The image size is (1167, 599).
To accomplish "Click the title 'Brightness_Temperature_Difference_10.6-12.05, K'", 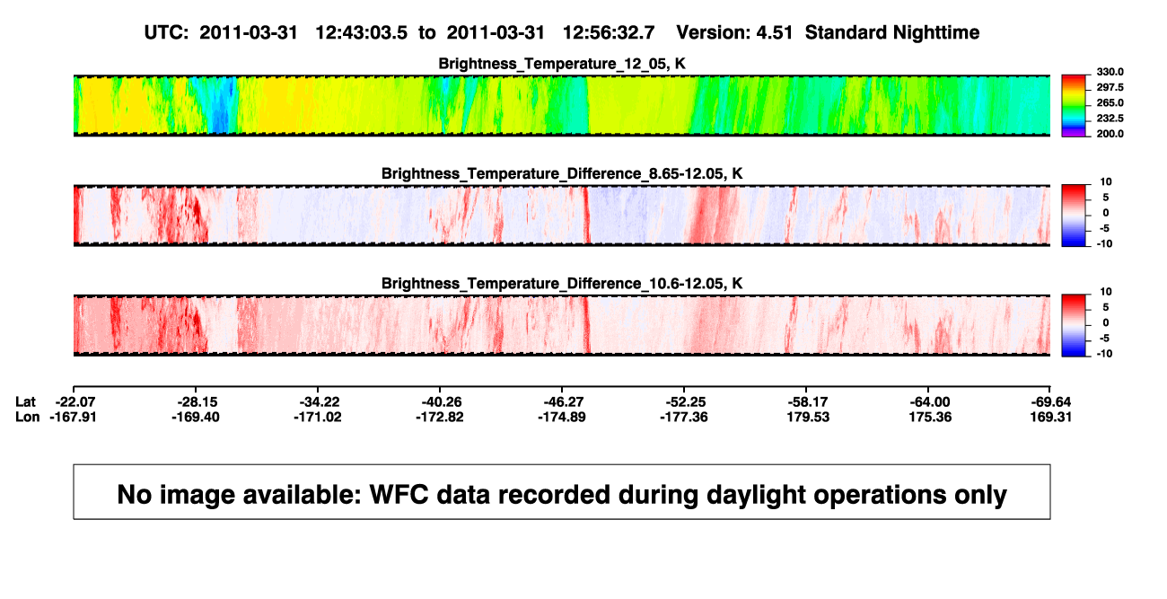I will click(x=562, y=284).
